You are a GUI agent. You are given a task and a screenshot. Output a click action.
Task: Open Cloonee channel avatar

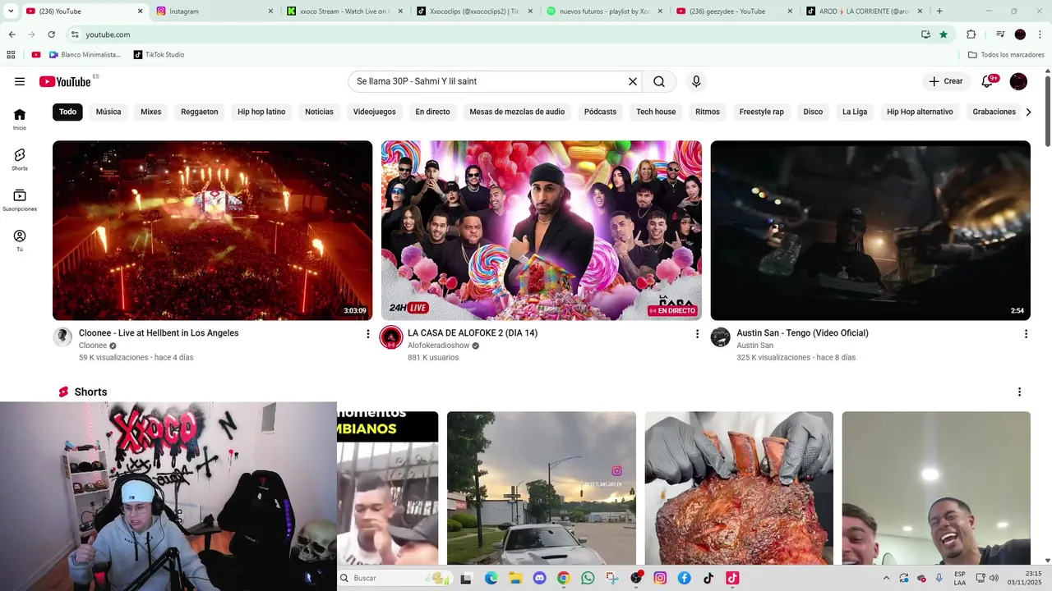coord(62,337)
